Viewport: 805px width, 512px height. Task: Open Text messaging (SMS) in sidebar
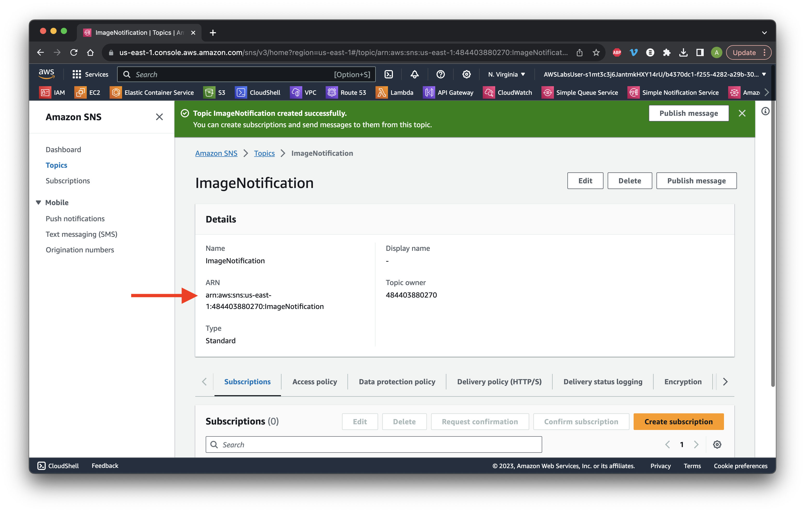click(x=81, y=234)
